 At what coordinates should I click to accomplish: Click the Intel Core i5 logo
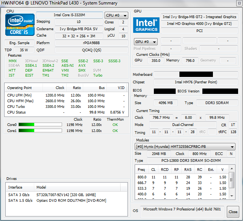(19, 25)
